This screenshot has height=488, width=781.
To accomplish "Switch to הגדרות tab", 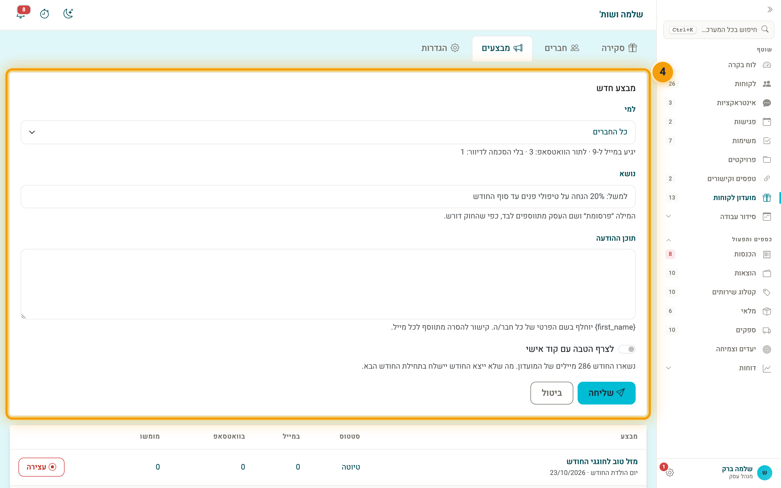I will tap(440, 48).
